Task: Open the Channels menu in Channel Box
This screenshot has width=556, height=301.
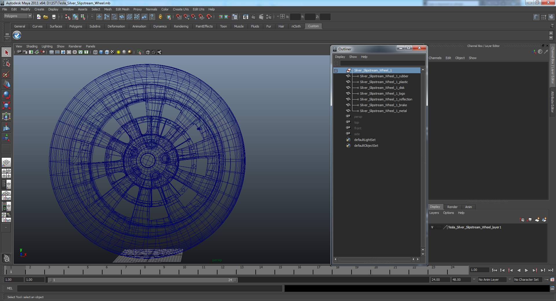Action: 435,58
